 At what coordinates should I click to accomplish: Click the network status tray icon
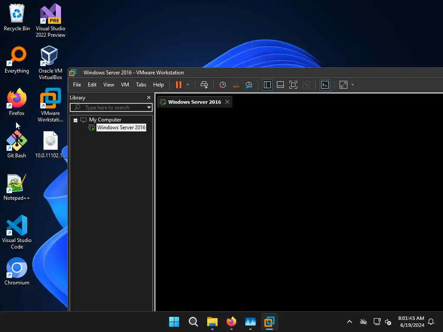point(377,322)
